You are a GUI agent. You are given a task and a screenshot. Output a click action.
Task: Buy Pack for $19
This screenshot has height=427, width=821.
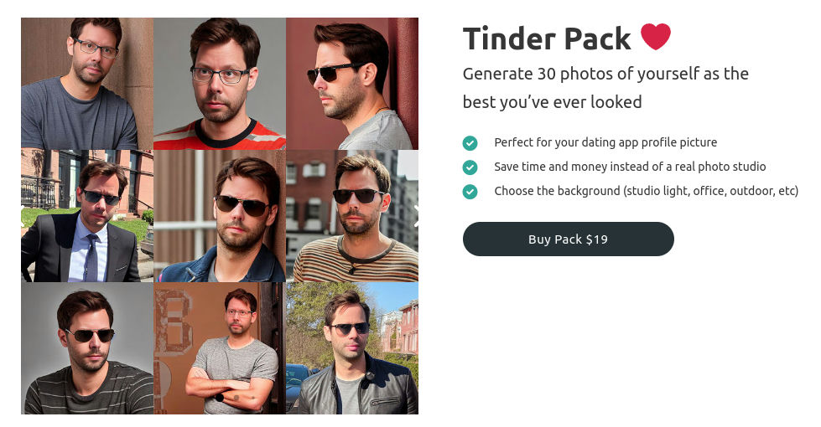(x=568, y=239)
